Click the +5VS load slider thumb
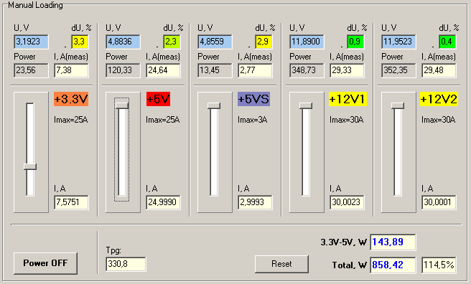471x284 pixels. pyautogui.click(x=214, y=105)
